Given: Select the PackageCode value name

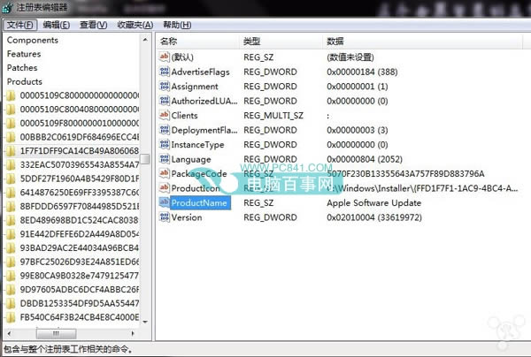Looking at the screenshot, I should click(x=199, y=174).
